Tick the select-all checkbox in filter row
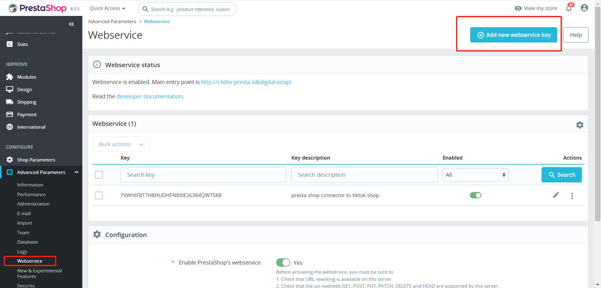 99,175
